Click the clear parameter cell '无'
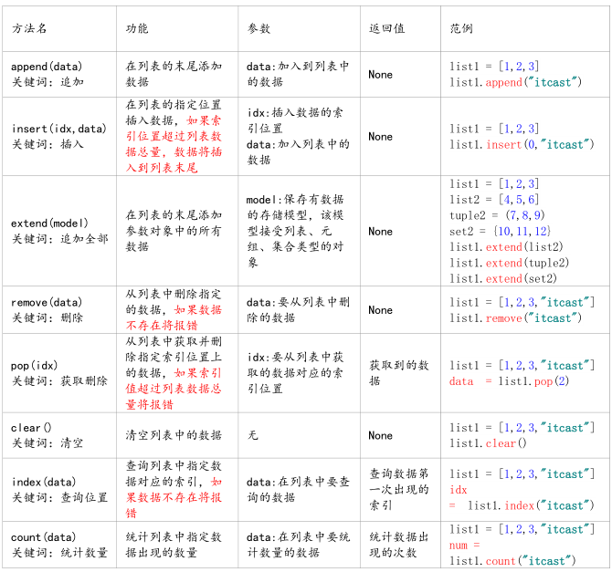Screen dimensions: 612x572 (252, 435)
